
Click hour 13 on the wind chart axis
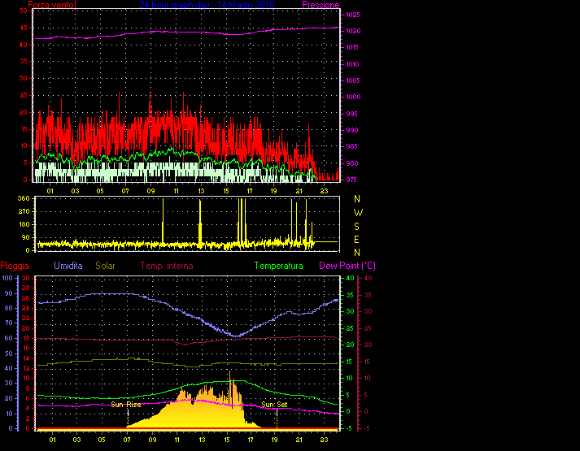coord(200,191)
